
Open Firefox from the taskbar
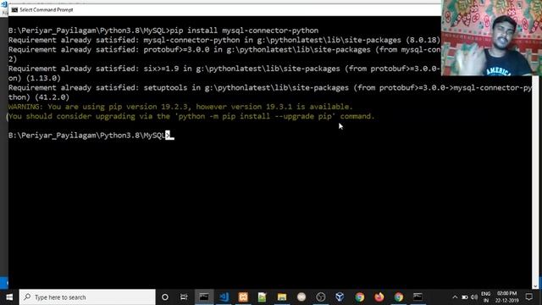pyautogui.click(x=379, y=297)
